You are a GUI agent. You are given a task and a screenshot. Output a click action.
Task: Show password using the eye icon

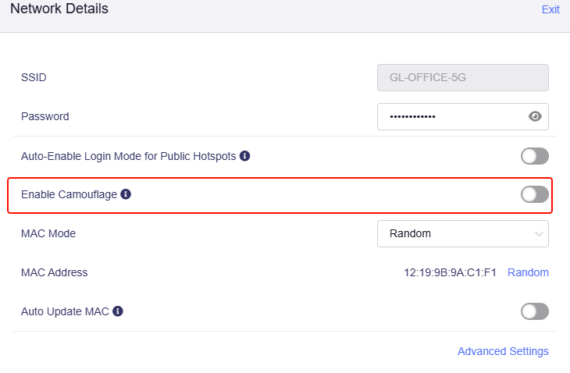click(x=535, y=116)
